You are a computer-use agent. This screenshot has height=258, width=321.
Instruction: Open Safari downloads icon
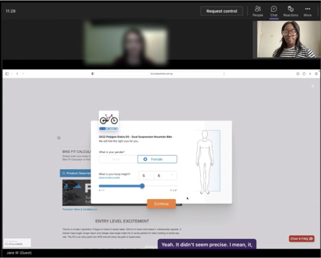tap(298, 74)
